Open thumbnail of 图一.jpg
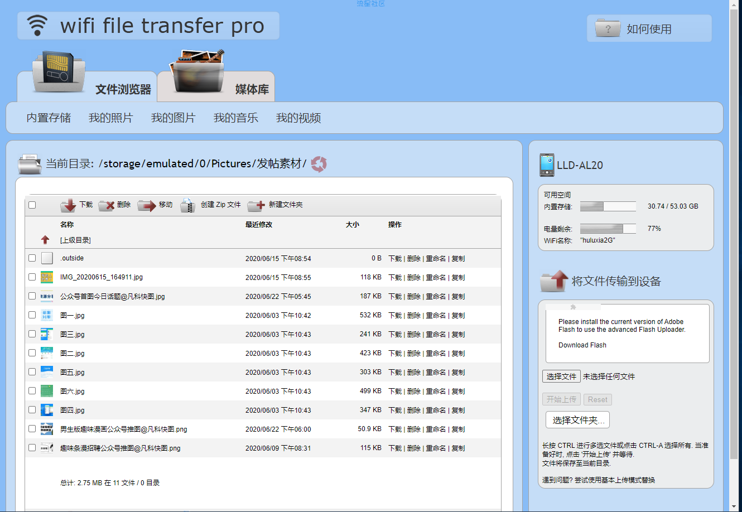 click(x=47, y=315)
